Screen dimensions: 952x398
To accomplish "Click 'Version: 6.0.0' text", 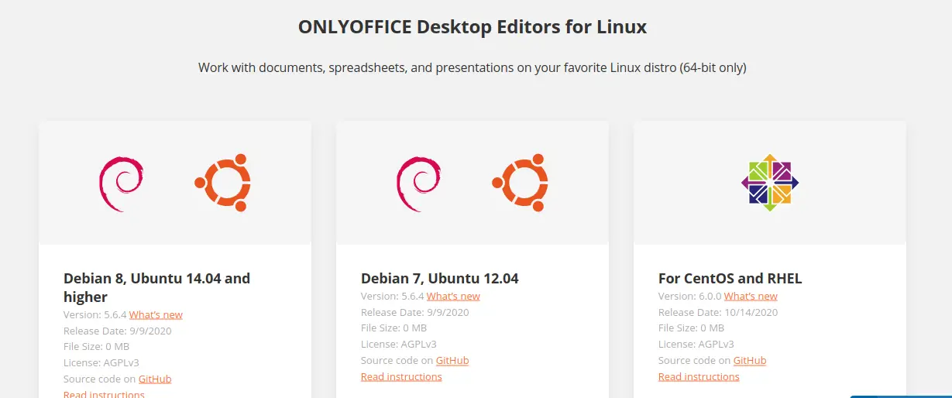I will (x=689, y=297).
